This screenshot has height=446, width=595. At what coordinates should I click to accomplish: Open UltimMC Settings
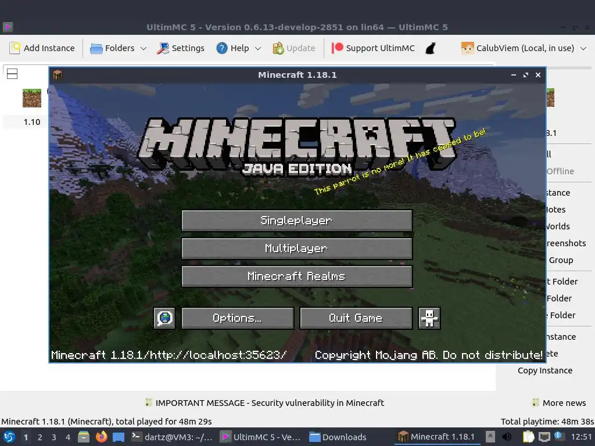181,48
